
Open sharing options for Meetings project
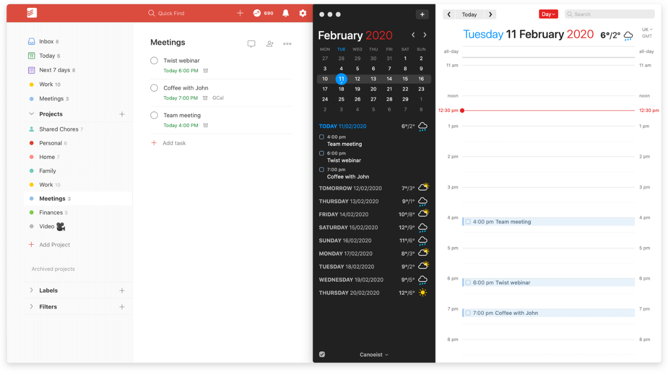[x=269, y=44]
